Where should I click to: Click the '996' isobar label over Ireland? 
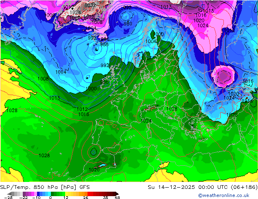105,82
